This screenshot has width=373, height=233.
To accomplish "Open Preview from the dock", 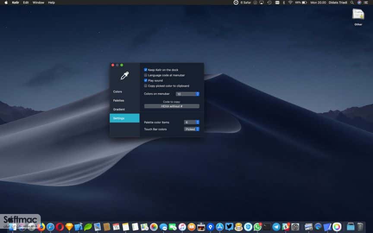I will [x=97, y=227].
